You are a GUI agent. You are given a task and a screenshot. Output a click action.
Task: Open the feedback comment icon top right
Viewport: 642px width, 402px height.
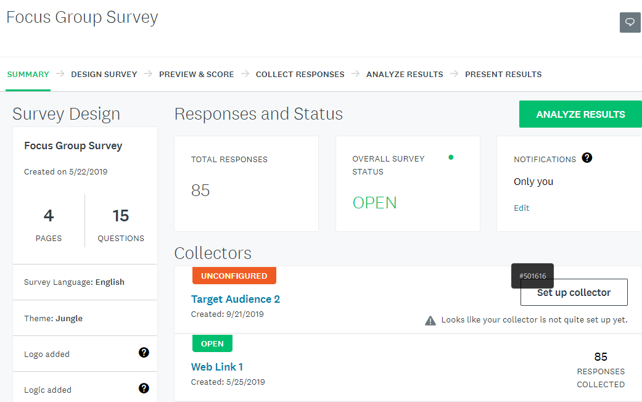click(x=629, y=22)
